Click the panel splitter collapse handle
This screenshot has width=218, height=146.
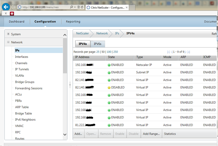point(70,85)
